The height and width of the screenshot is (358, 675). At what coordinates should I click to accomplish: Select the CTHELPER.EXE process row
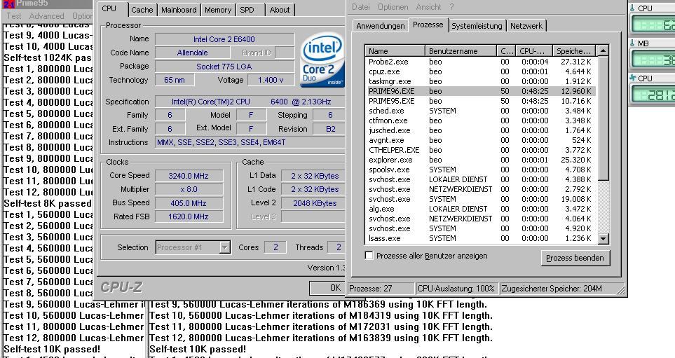[480, 150]
